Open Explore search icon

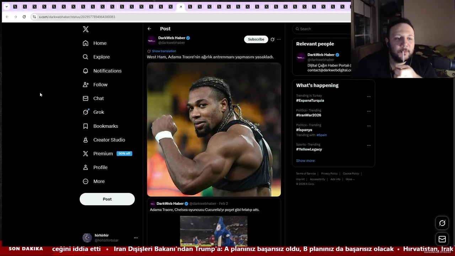[x=85, y=57]
